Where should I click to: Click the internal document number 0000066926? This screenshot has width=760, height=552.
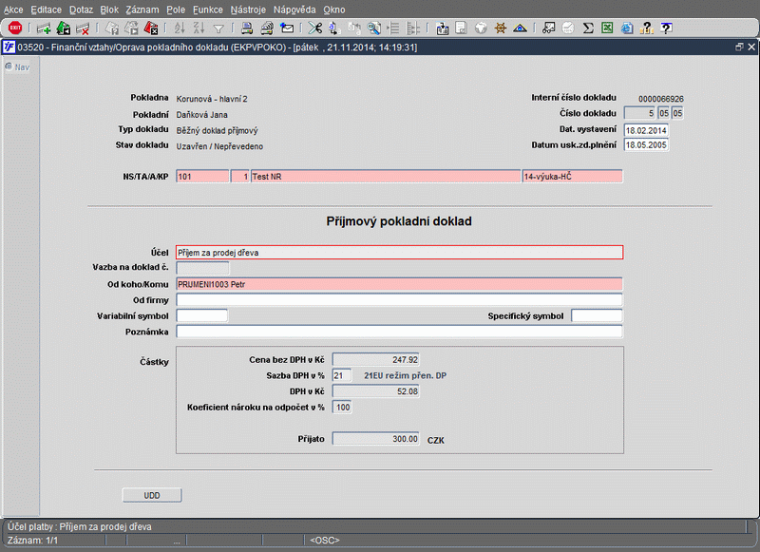[x=661, y=99]
